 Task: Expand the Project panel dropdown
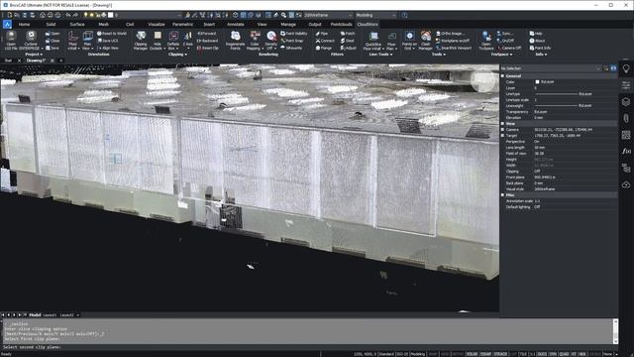click(34, 55)
